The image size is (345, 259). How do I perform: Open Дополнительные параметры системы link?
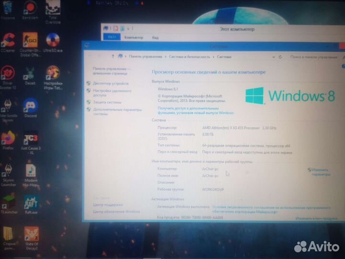[x=117, y=112]
